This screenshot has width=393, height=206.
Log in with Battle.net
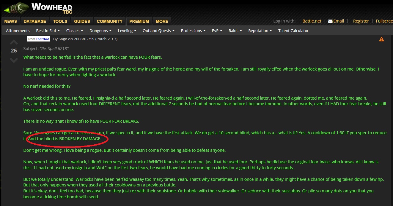pos(312,21)
